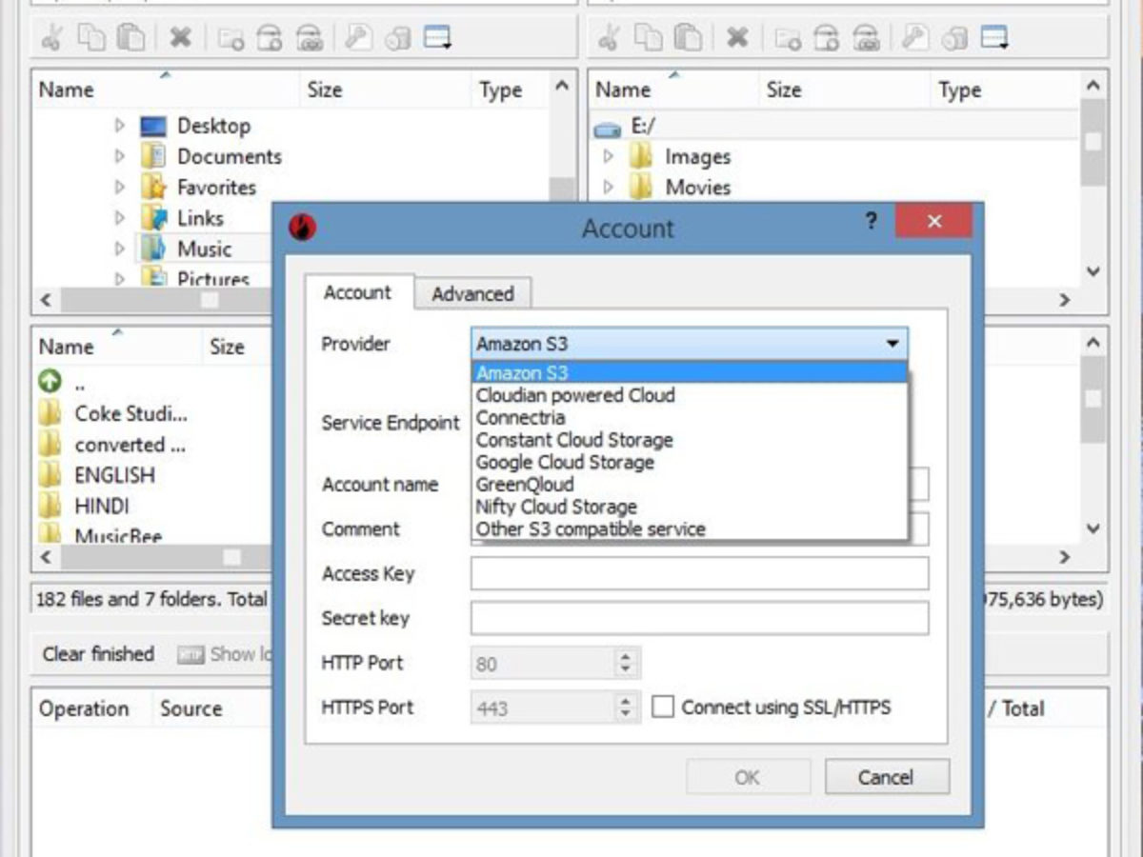Click the Secret key input field
Viewport: 1143px width, 857px height.
click(x=699, y=617)
